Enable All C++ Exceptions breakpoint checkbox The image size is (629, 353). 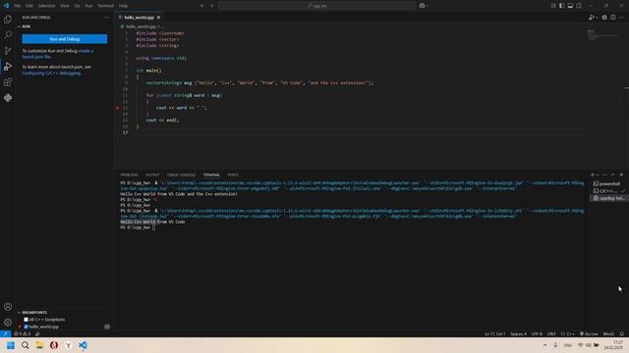(x=27, y=320)
